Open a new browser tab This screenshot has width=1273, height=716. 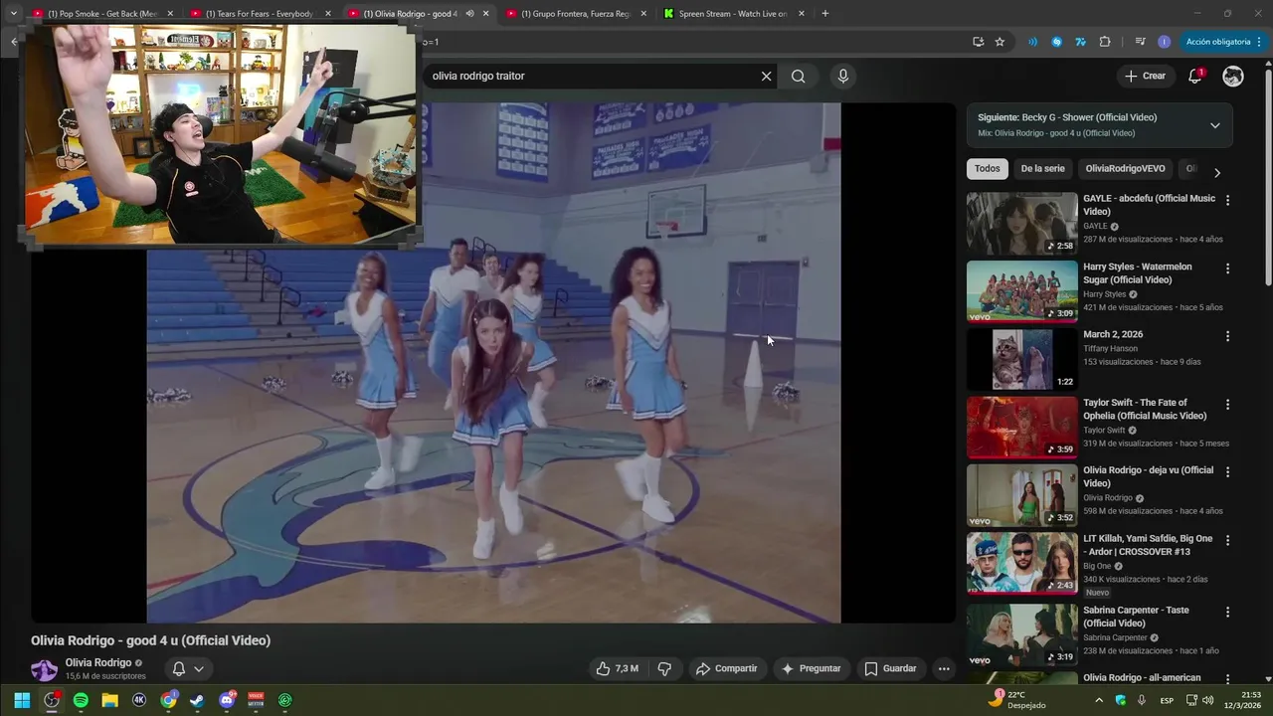click(x=824, y=14)
